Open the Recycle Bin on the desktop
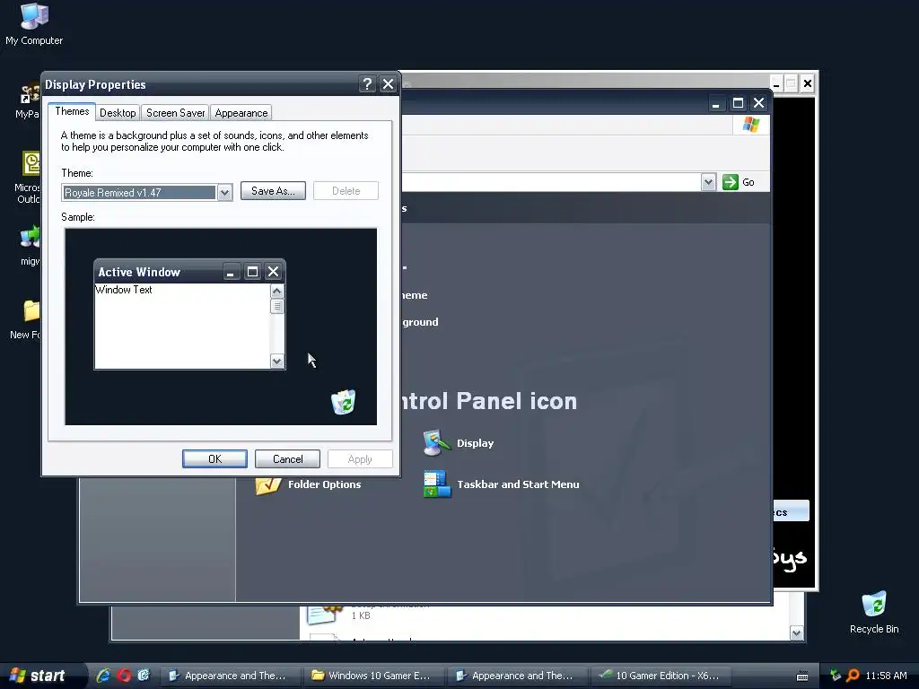The height and width of the screenshot is (689, 919). point(874,612)
